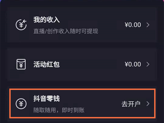Select the 我的收入 title
The height and width of the screenshot is (123, 164).
click(46, 20)
